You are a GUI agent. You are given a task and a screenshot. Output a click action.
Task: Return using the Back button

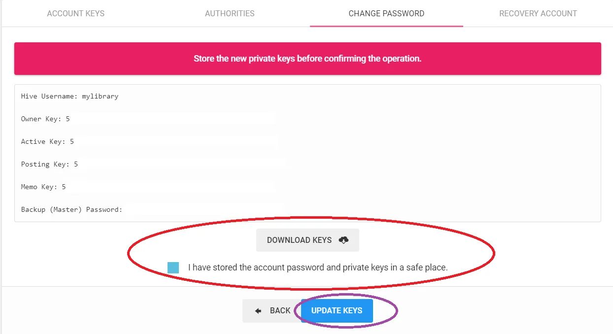(272, 311)
